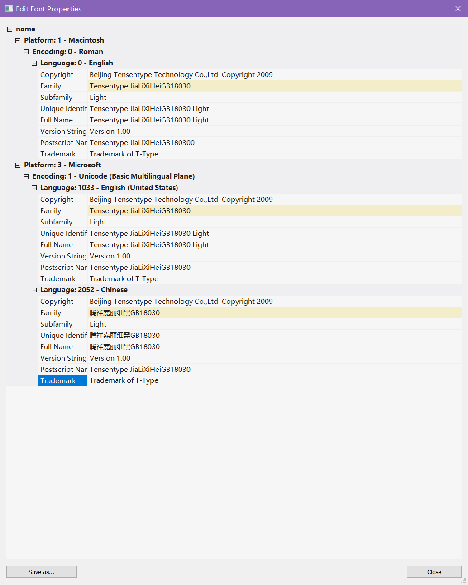Select Unique Identifier value under Language 1033

[x=275, y=233]
